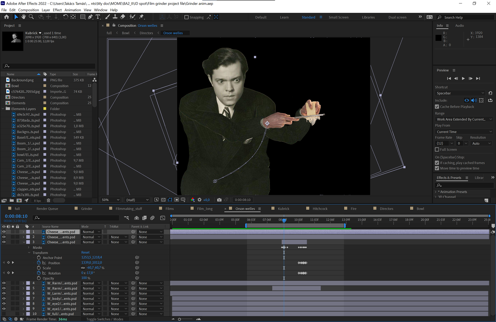Expand the Masks property group
Viewport: 496px width, 322px height.
click(x=29, y=248)
